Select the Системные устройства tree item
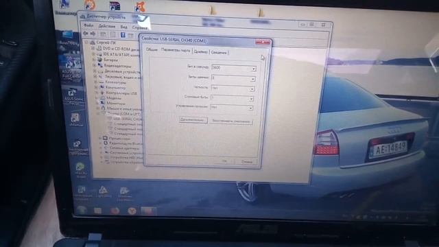 (126, 153)
